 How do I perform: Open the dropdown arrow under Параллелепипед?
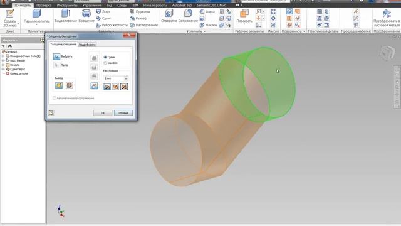pos(36,24)
